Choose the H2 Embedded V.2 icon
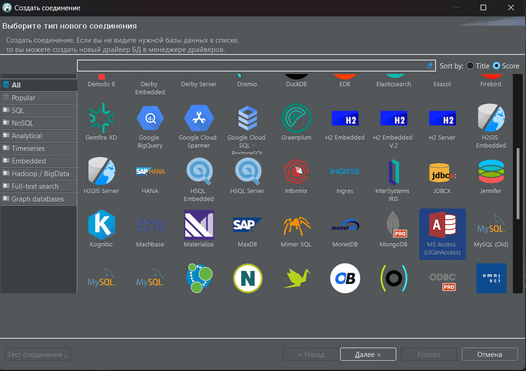 (x=393, y=118)
